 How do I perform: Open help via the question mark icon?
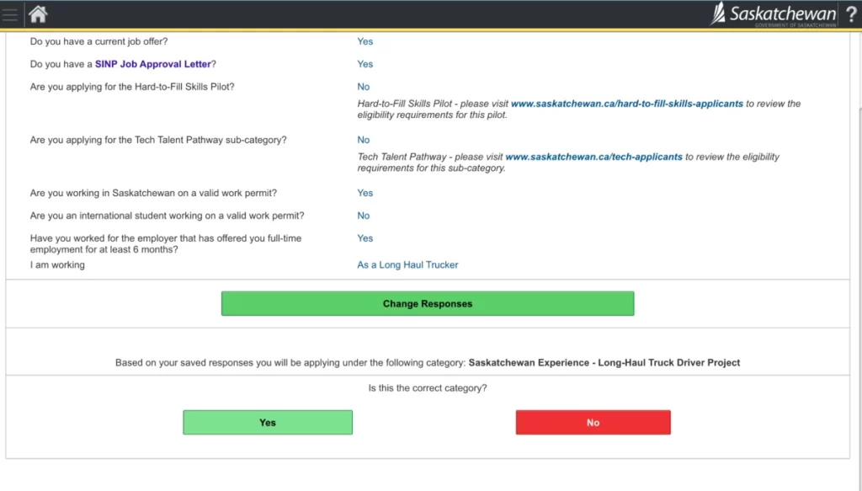pyautogui.click(x=850, y=14)
